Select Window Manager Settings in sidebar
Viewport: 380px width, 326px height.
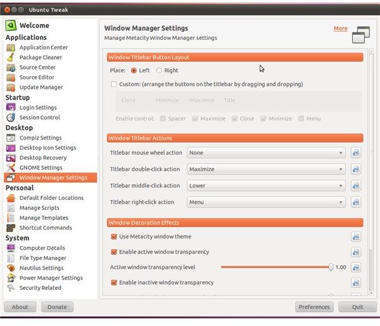point(51,178)
